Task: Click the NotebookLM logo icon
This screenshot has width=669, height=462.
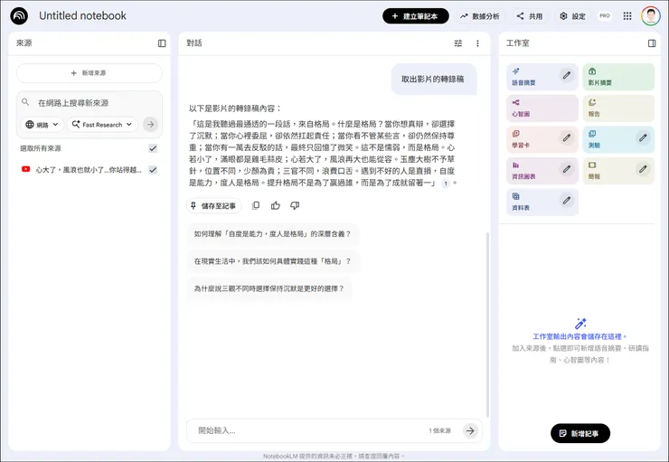Action: tap(19, 16)
